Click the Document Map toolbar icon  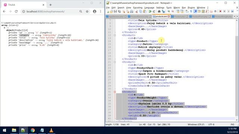[203, 12]
